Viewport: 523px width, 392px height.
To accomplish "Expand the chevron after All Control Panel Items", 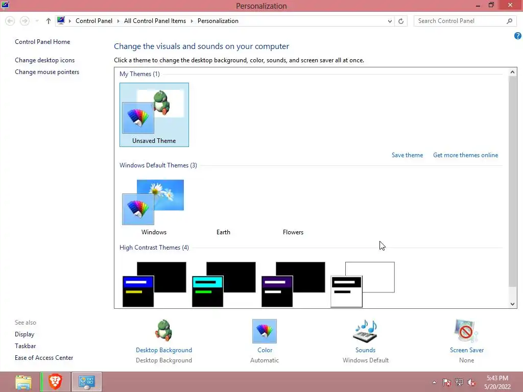I will pos(192,21).
